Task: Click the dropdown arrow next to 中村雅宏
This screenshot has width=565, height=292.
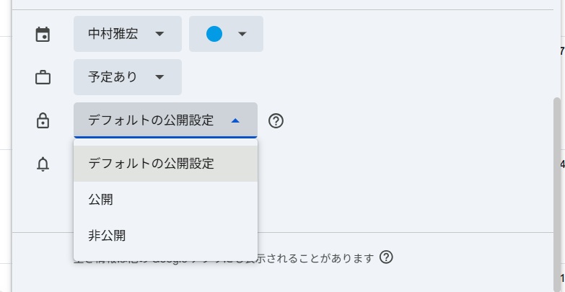Action: [159, 34]
